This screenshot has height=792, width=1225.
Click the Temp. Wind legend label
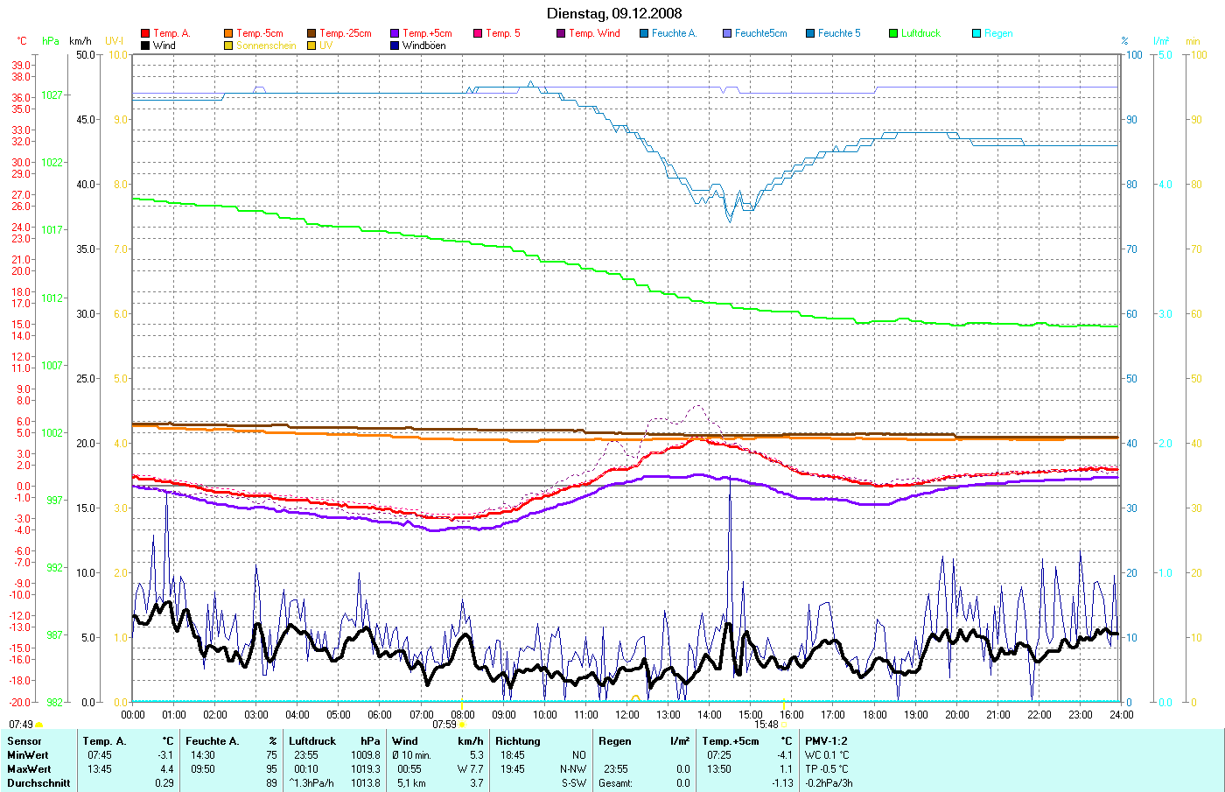tap(594, 33)
